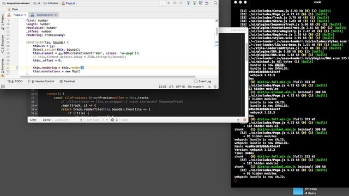This screenshot has height=196, width=349.
Task: Open the Structure side tool window tab
Action: pyautogui.click(x=3, y=44)
